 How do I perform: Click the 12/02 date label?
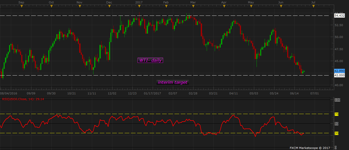click(x=112, y=93)
